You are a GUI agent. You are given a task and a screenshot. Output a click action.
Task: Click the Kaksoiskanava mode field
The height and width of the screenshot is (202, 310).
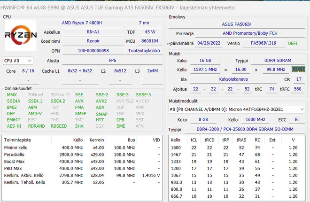[233, 79]
